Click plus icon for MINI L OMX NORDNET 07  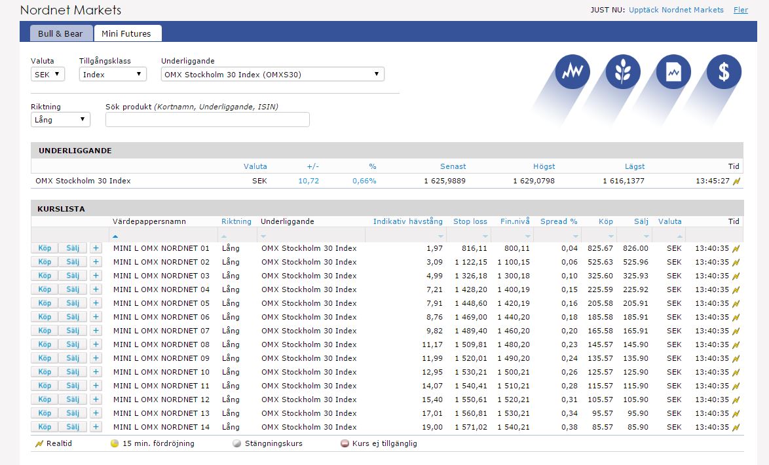(x=96, y=331)
